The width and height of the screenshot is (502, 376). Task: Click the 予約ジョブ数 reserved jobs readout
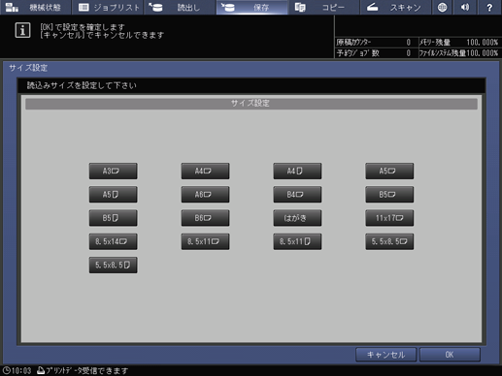tap(374, 53)
